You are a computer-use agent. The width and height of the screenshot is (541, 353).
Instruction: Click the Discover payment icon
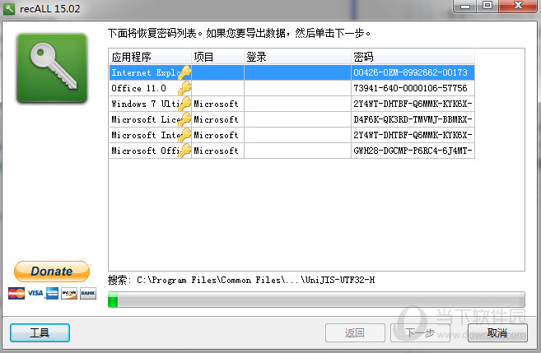click(69, 294)
